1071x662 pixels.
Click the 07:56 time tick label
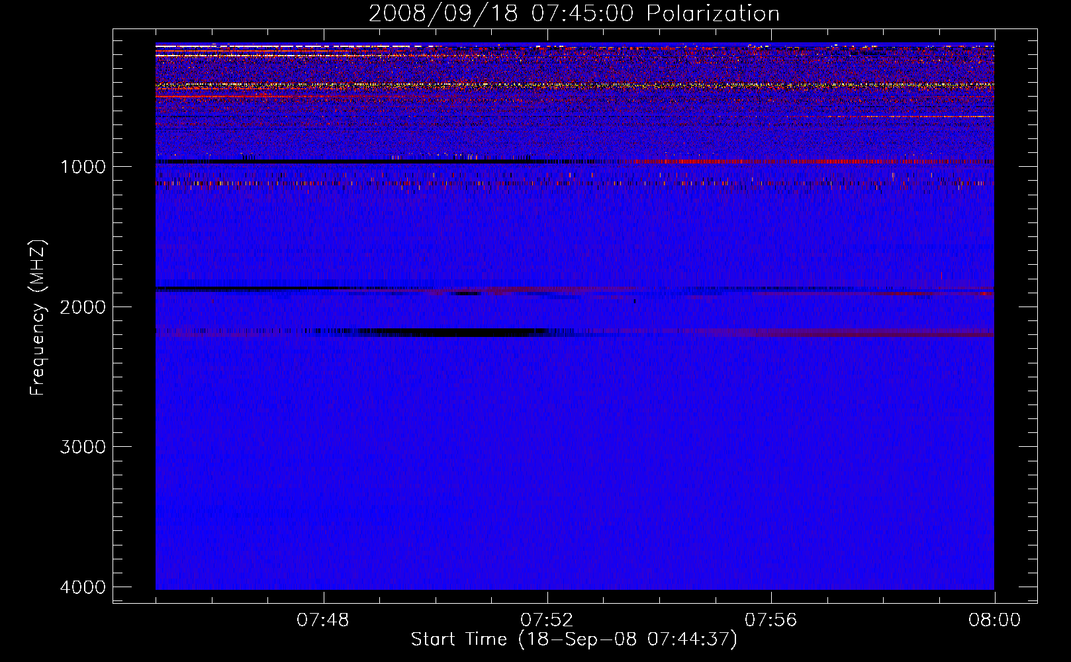(x=770, y=620)
